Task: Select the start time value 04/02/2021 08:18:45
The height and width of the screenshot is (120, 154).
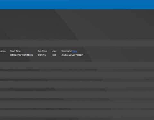Action: pos(21,55)
